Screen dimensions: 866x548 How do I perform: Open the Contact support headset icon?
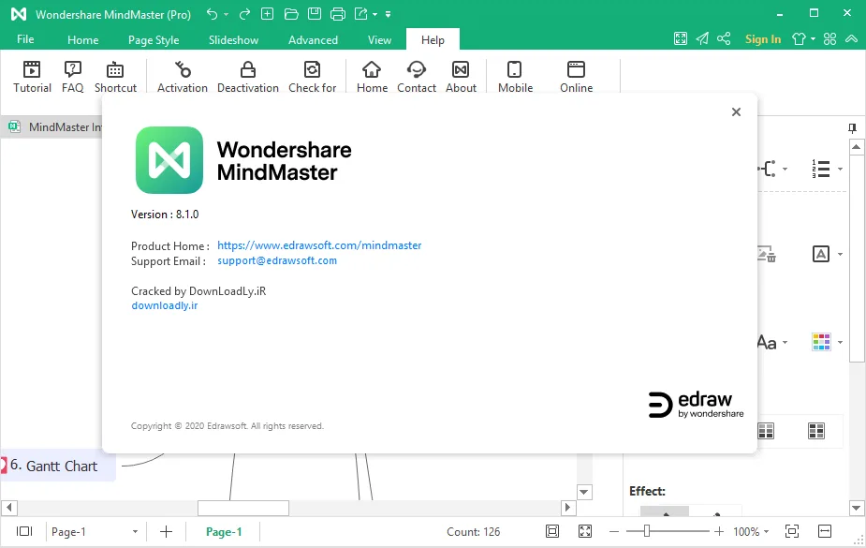[416, 69]
